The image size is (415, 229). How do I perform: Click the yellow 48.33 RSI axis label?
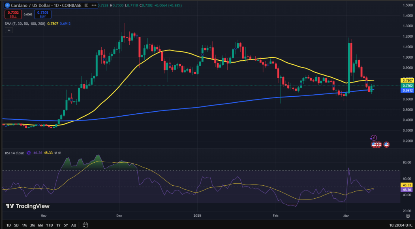(407, 185)
